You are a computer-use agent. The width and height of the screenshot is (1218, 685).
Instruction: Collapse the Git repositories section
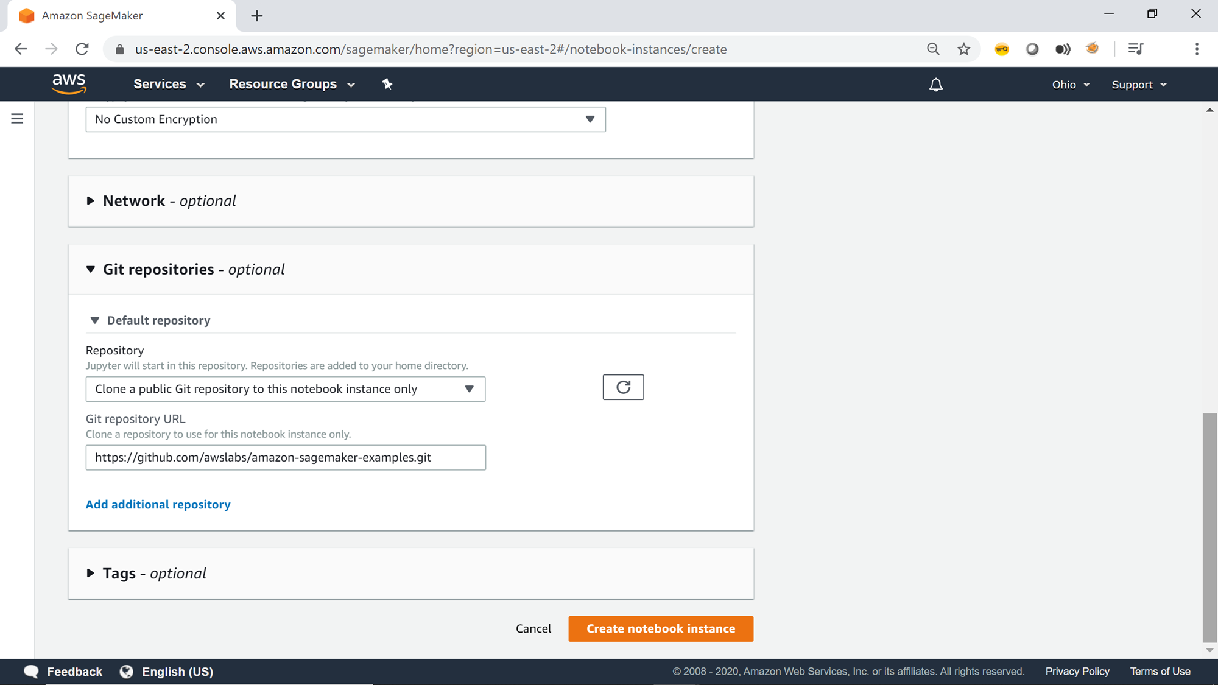click(x=90, y=269)
